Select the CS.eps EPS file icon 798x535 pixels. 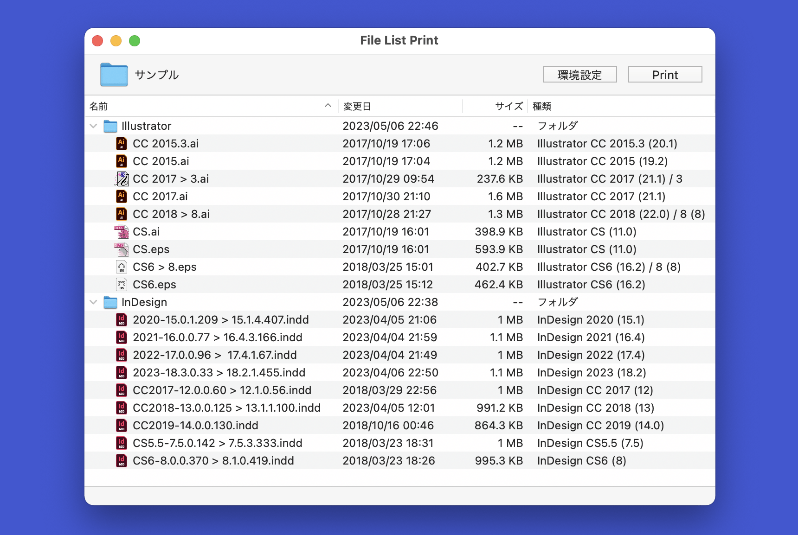[x=122, y=249]
